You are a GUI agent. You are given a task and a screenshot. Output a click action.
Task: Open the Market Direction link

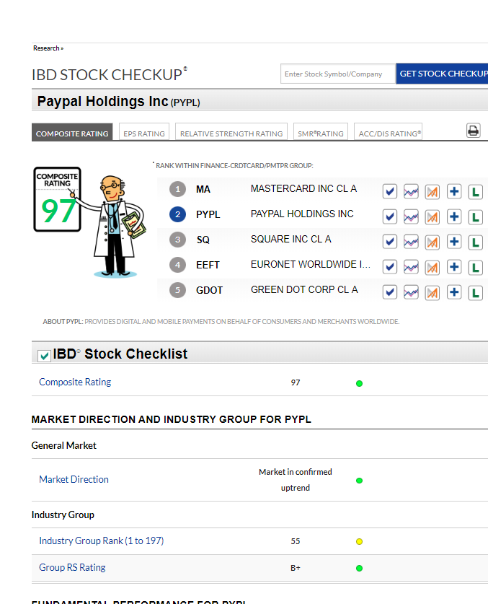(x=74, y=479)
